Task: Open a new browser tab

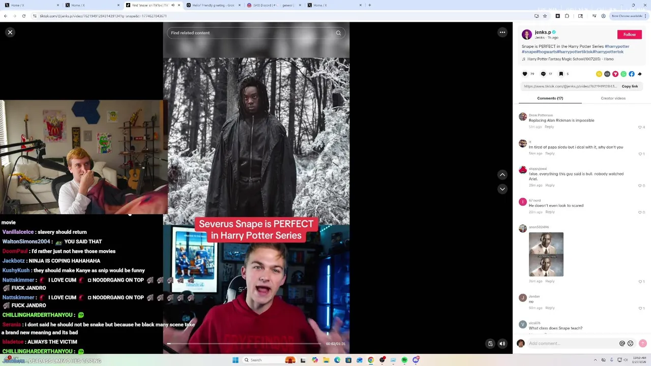Action: (370, 5)
